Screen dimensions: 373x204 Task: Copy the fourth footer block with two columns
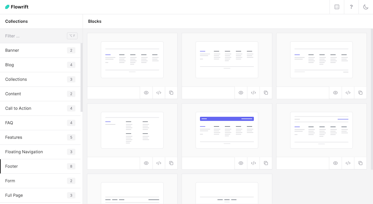click(171, 163)
